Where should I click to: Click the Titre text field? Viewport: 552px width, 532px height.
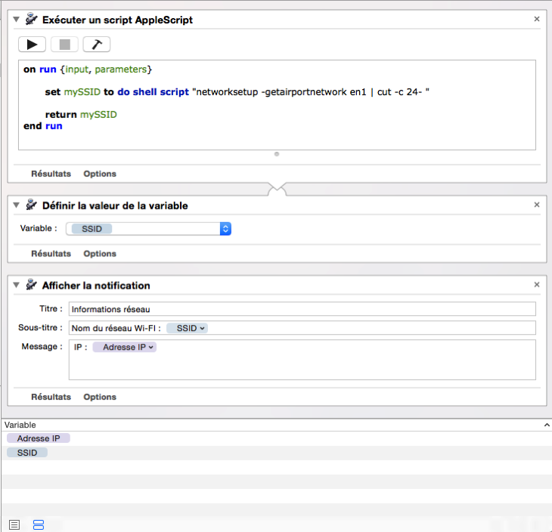pos(302,308)
